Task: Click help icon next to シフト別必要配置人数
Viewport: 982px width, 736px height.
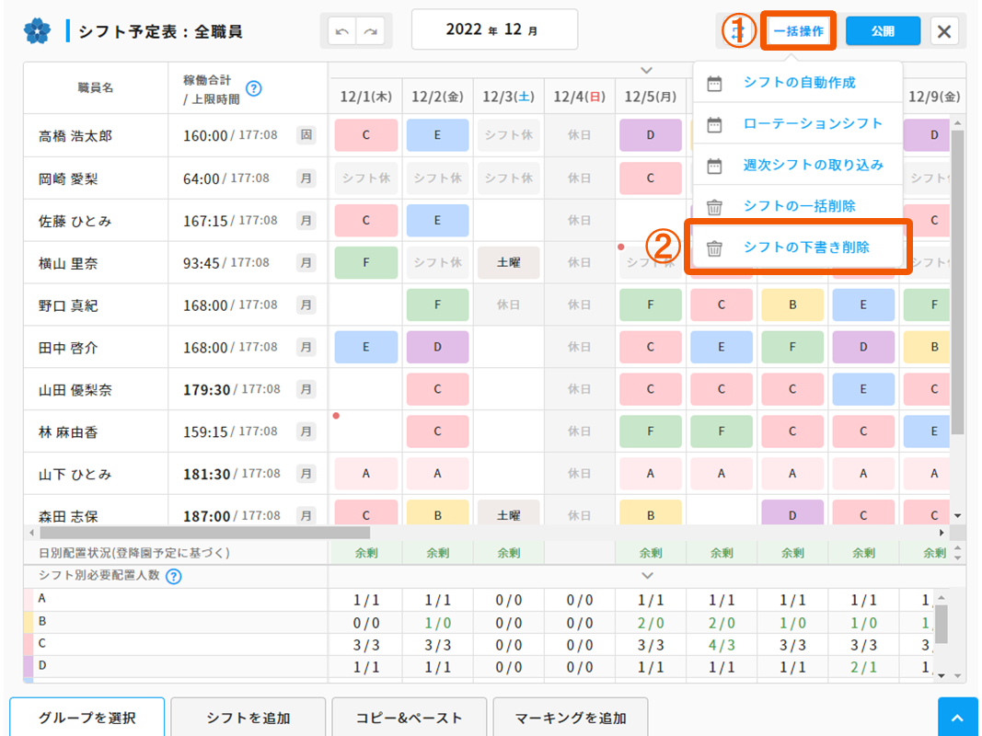Action: click(173, 577)
